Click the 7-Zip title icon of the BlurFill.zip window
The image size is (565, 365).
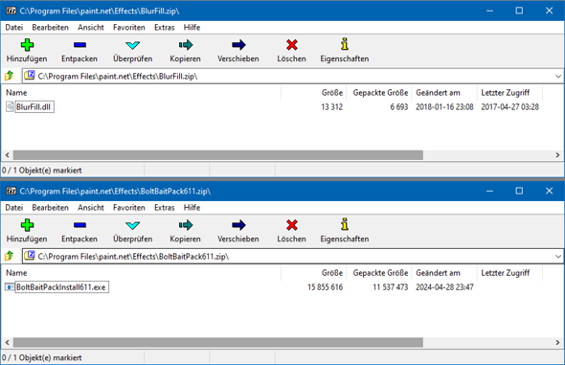click(11, 11)
